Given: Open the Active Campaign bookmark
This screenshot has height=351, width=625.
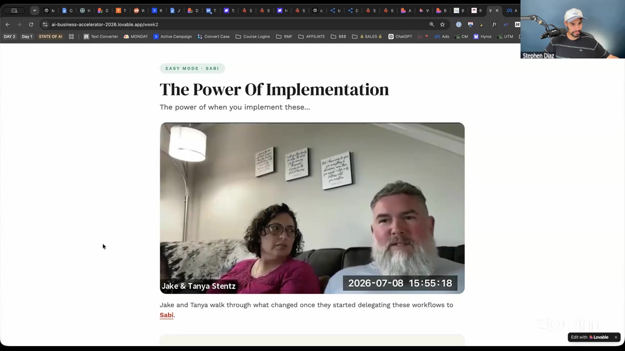Looking at the screenshot, I should point(172,37).
